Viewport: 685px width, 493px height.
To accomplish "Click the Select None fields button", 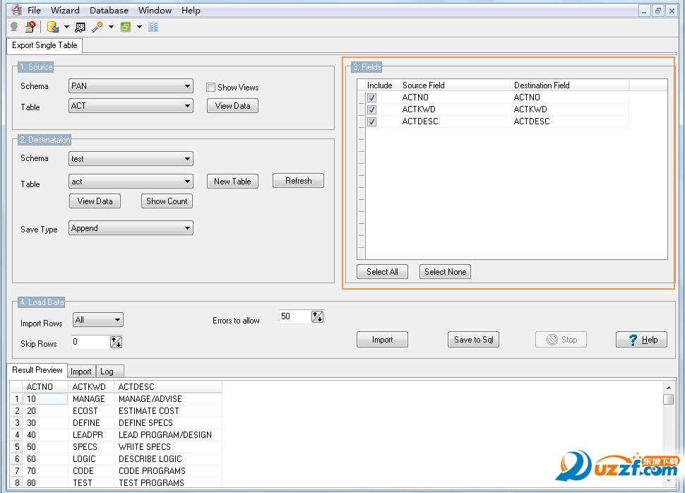I will tap(445, 272).
